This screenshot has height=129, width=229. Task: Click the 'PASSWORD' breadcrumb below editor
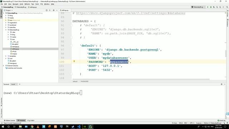(x=84, y=81)
